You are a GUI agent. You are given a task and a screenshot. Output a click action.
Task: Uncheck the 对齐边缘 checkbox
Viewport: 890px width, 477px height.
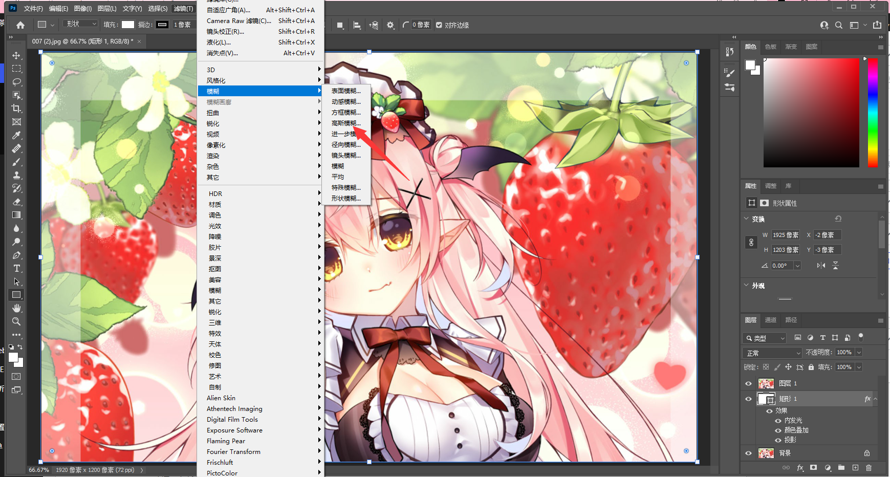pos(439,25)
